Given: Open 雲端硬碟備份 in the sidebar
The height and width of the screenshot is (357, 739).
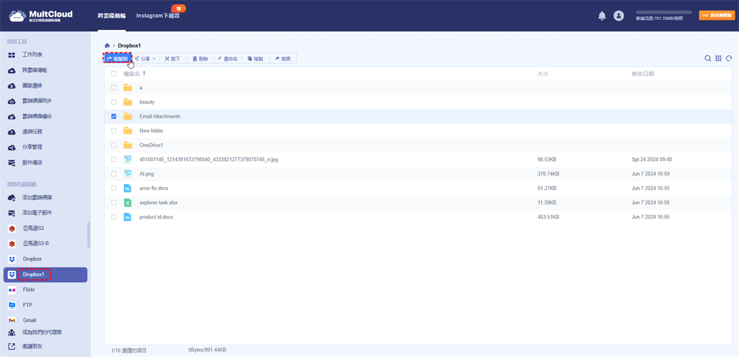Looking at the screenshot, I should coord(37,116).
